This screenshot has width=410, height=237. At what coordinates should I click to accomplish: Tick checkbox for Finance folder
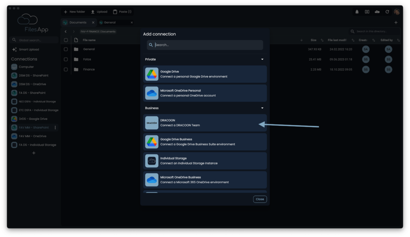(66, 69)
